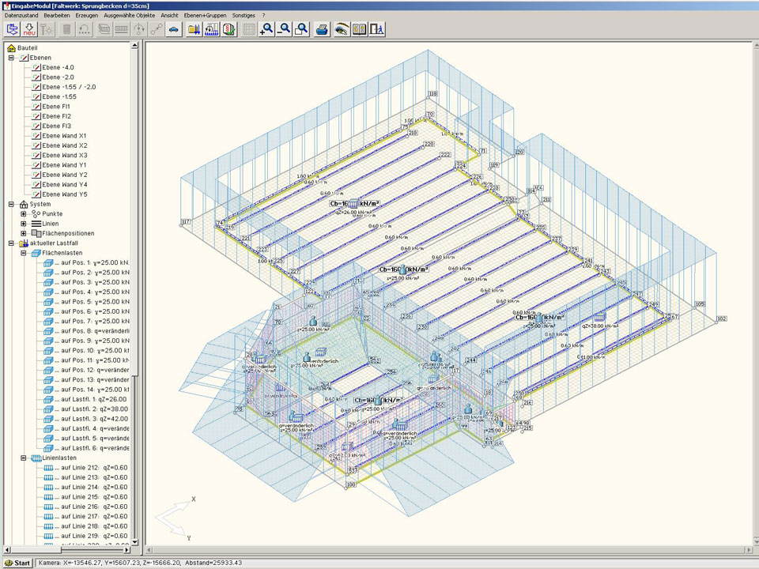The height and width of the screenshot is (569, 759).
Task: Toggle visibility icon of Ebene Wand X1
Action: (x=36, y=136)
